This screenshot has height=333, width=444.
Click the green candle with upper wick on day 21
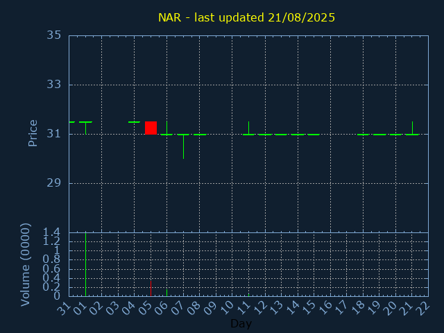(412, 128)
